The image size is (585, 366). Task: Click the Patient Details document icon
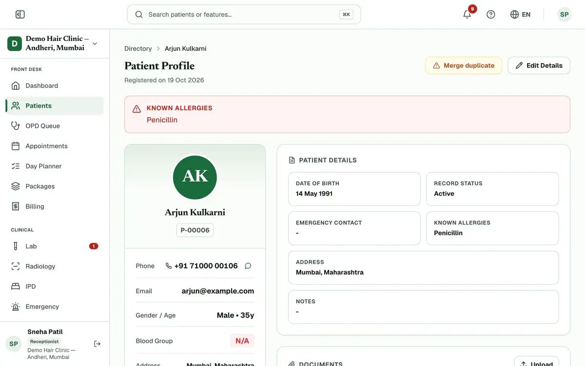coord(292,160)
